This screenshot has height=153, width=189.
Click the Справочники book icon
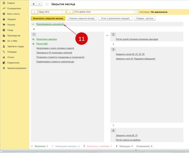click(4, 63)
